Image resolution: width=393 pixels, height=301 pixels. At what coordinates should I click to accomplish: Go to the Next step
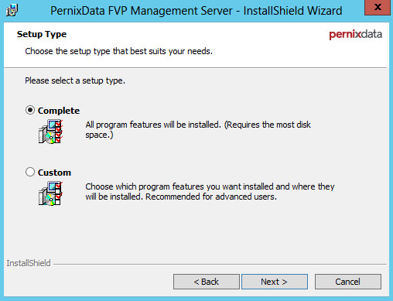tap(275, 282)
